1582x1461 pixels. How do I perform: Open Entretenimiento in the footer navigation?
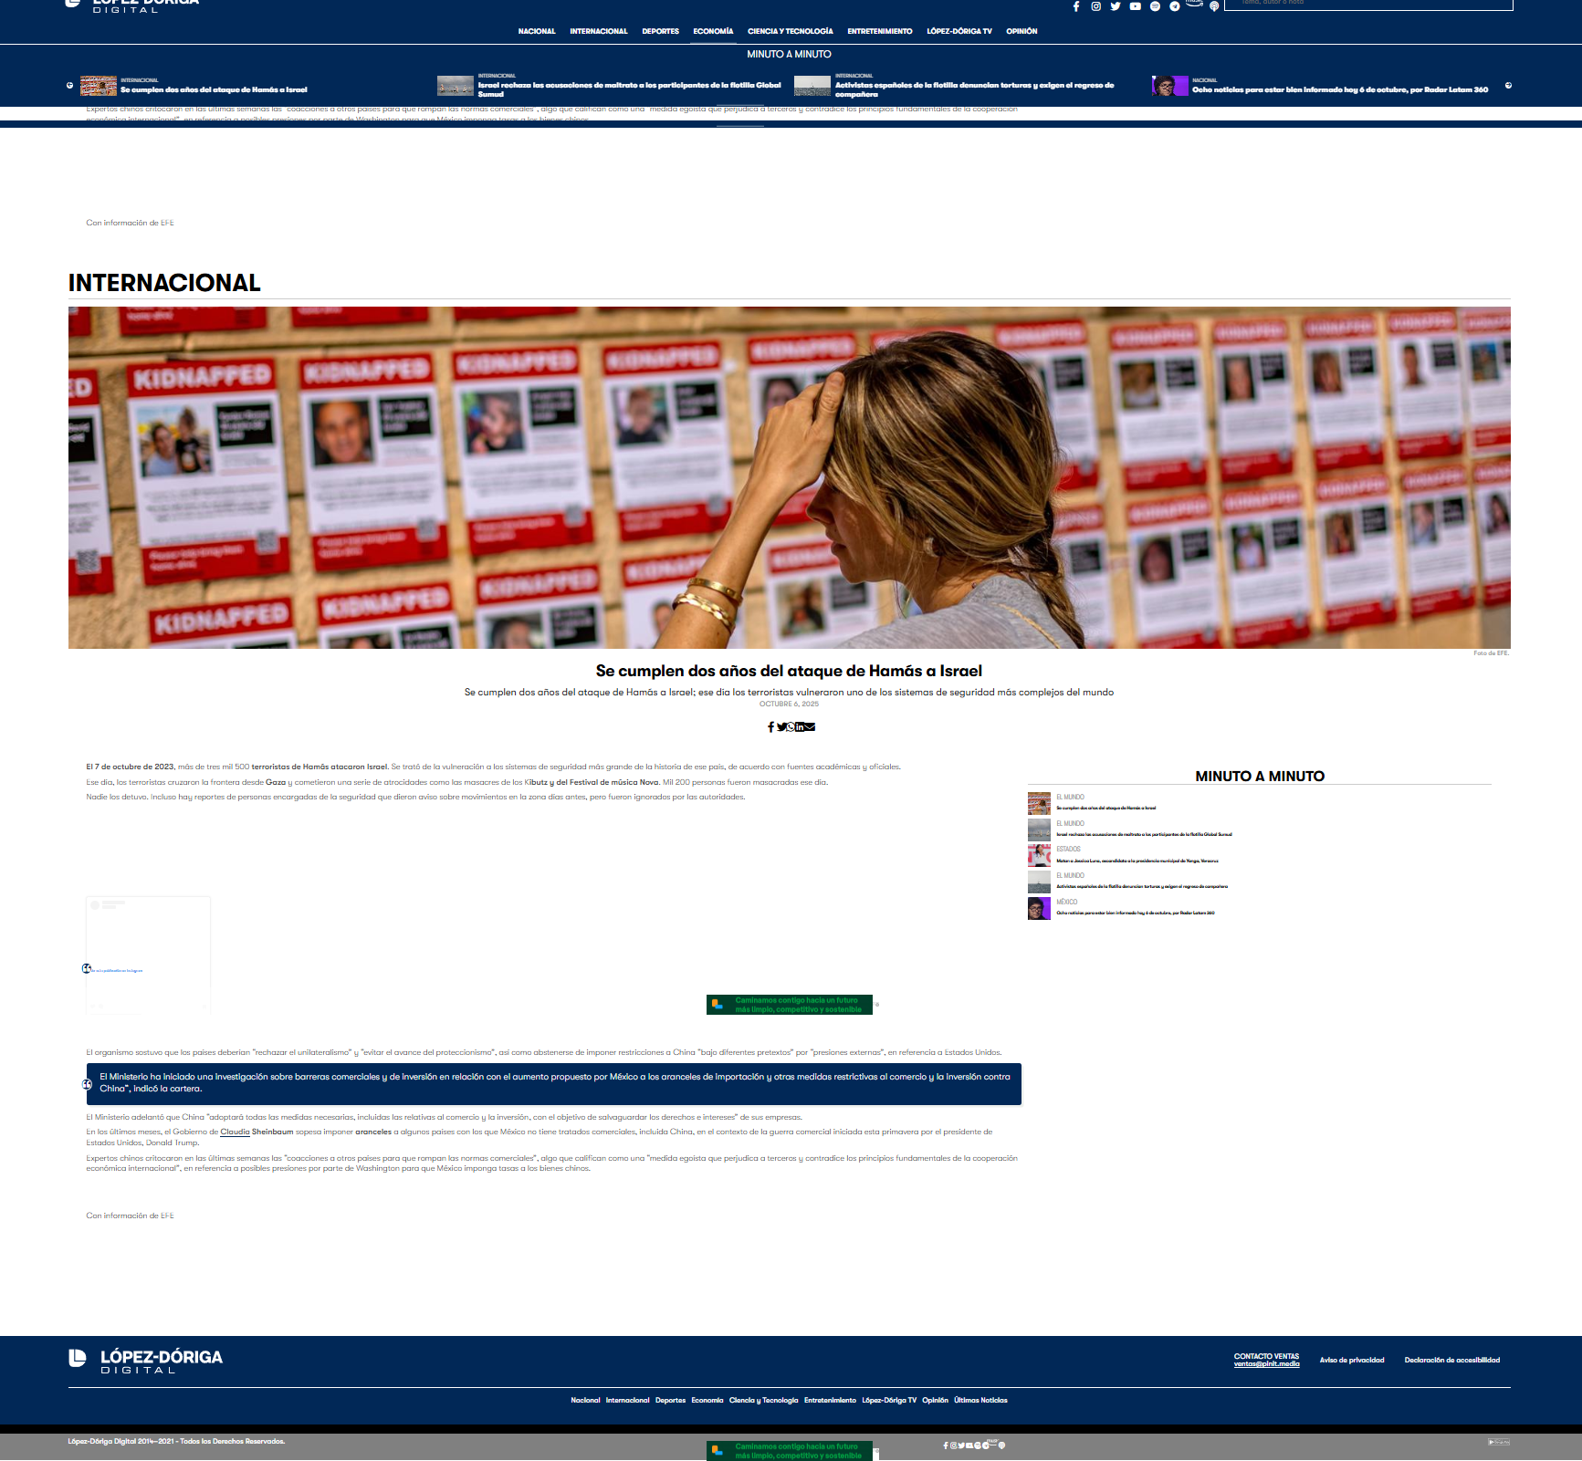click(831, 1400)
